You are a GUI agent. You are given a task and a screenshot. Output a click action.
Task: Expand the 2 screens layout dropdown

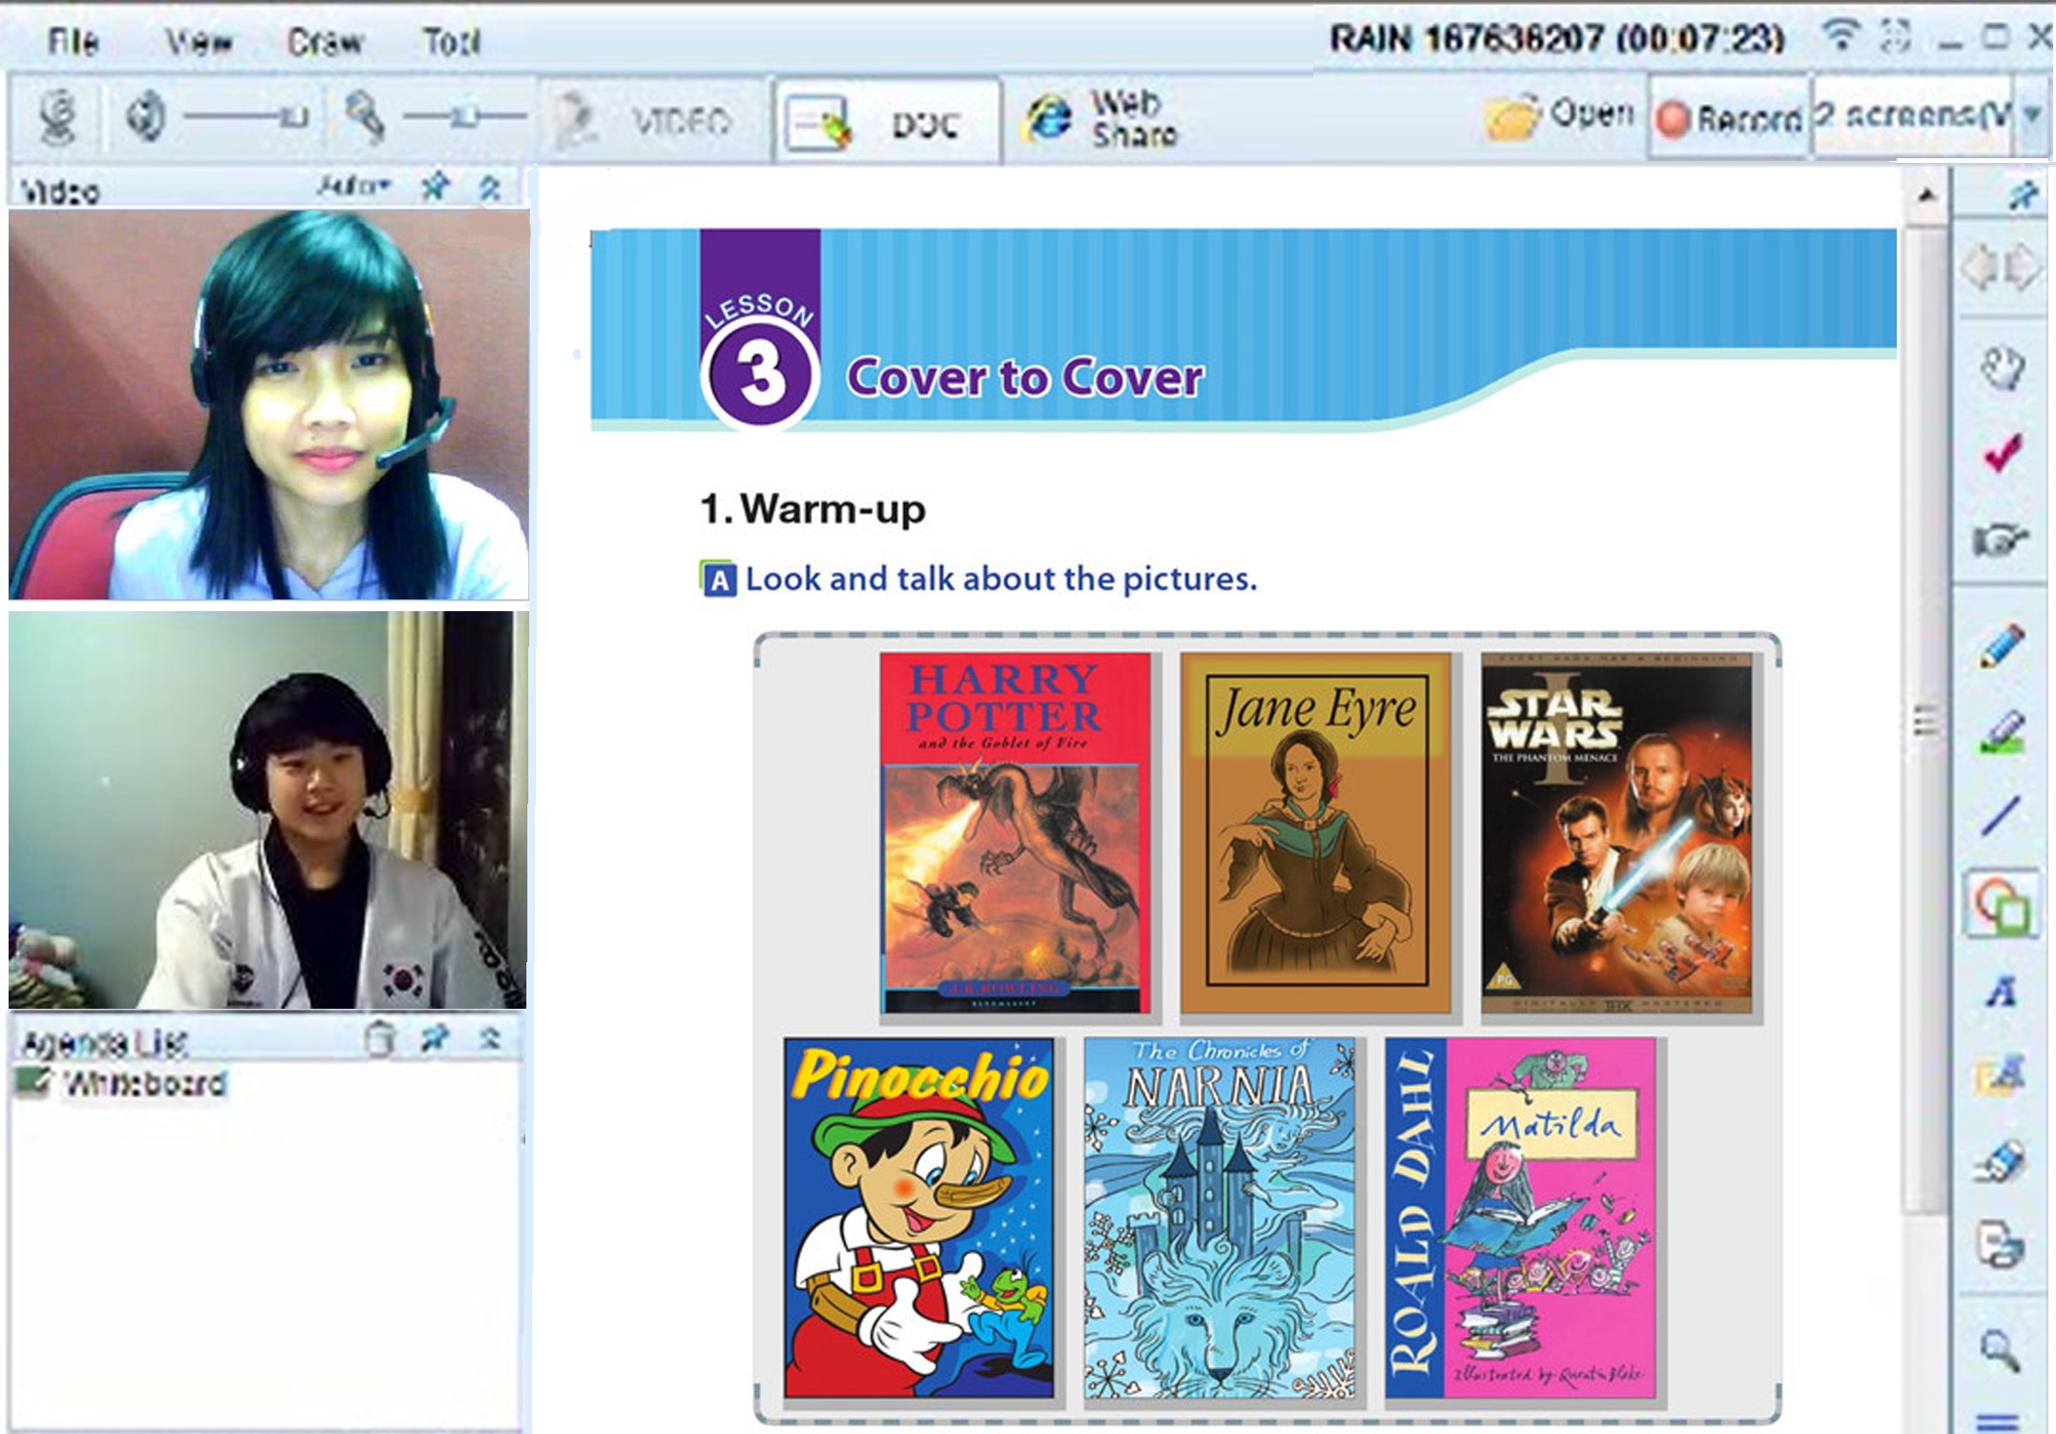(2031, 114)
